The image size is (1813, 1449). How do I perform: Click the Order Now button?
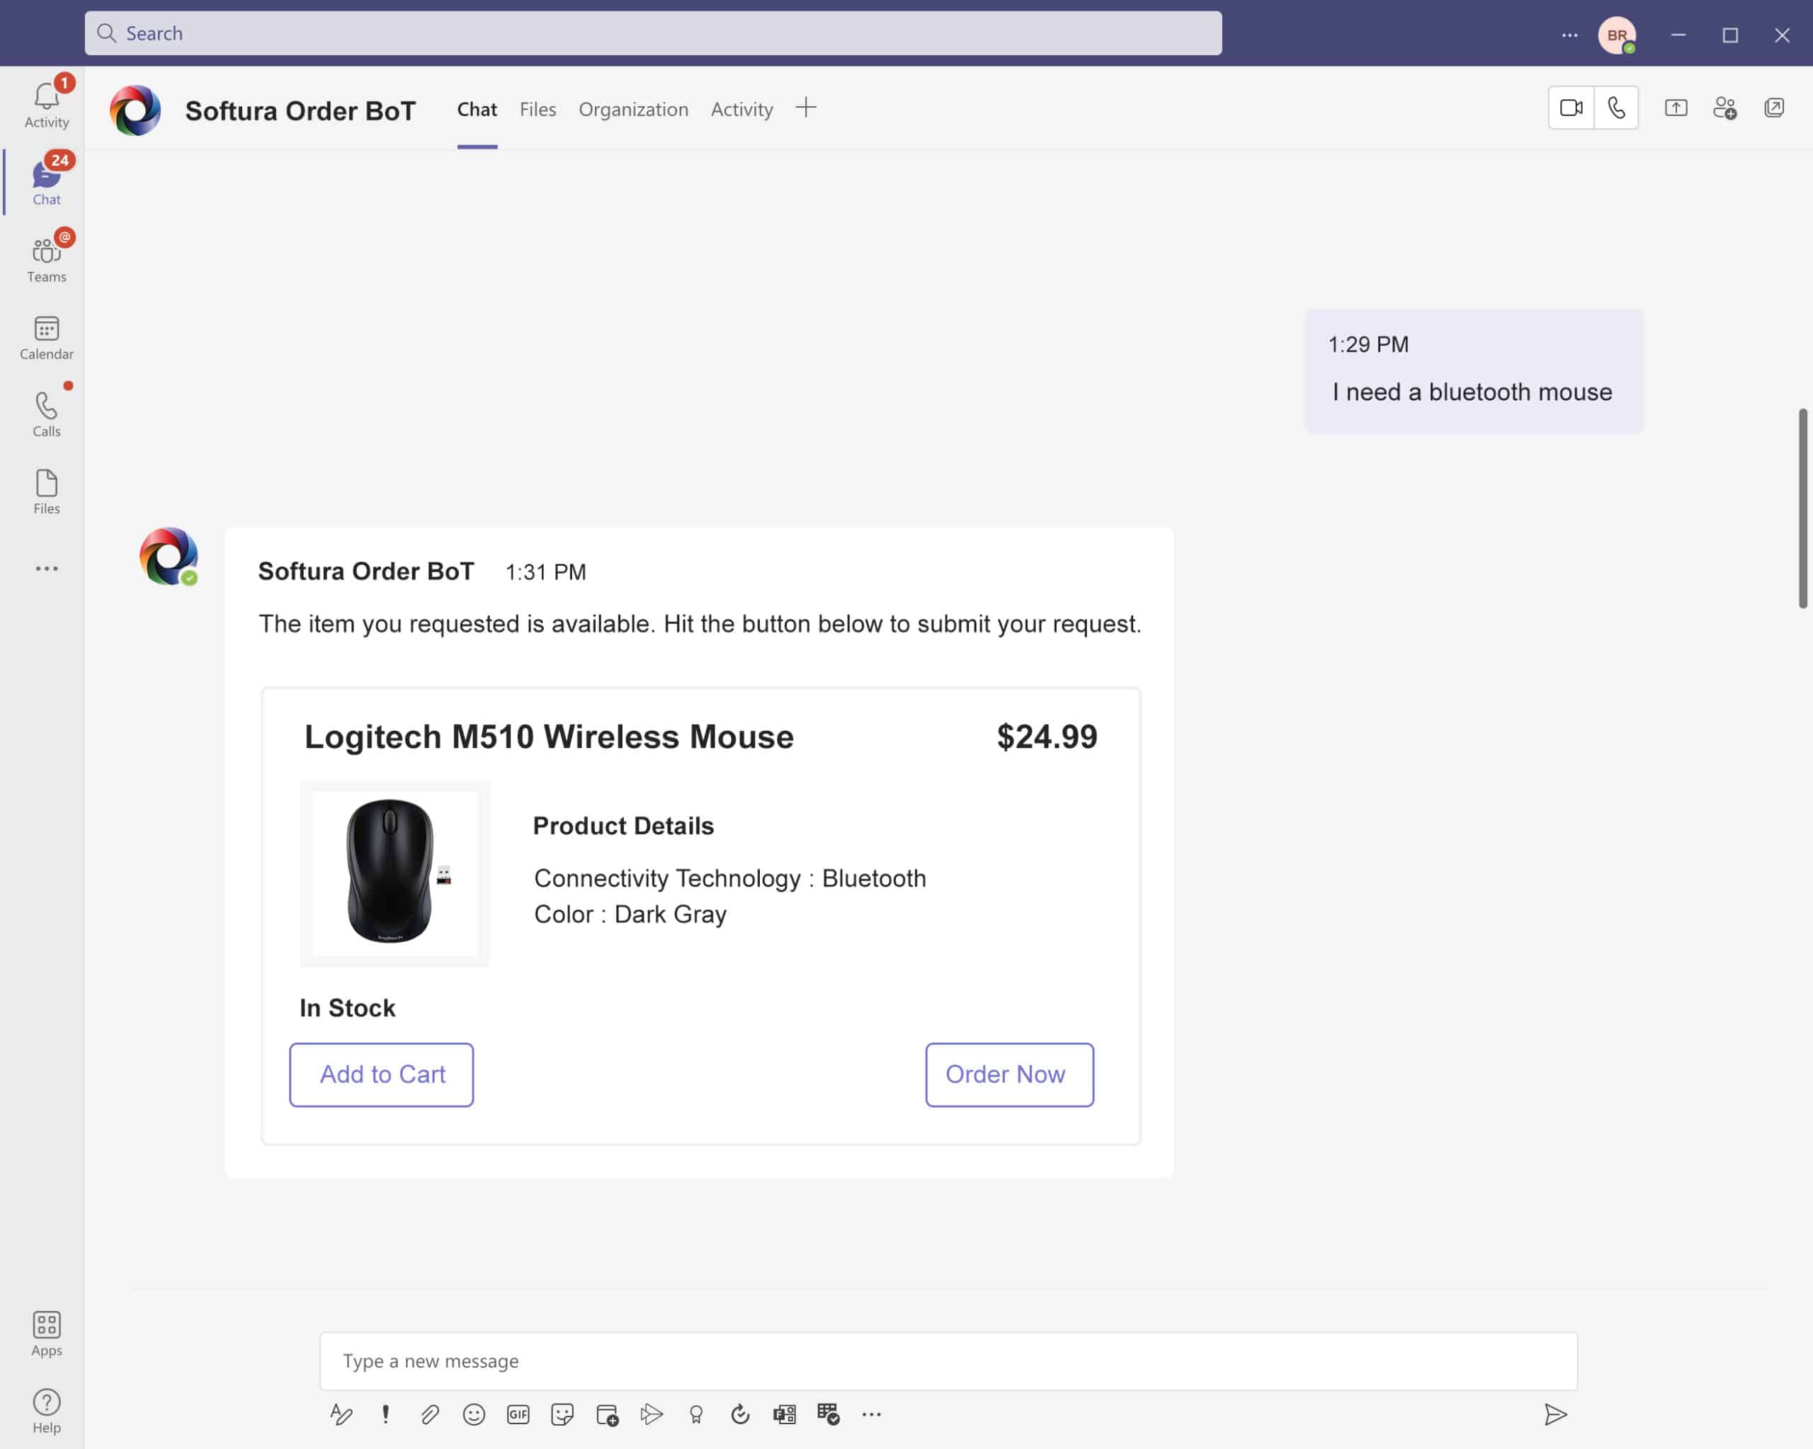tap(1009, 1075)
